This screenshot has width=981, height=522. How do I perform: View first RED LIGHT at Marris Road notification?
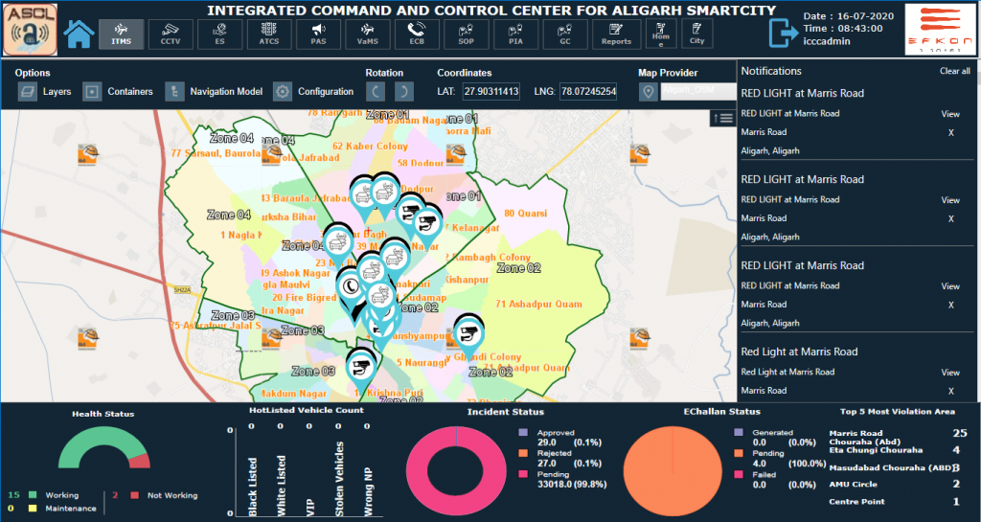949,114
